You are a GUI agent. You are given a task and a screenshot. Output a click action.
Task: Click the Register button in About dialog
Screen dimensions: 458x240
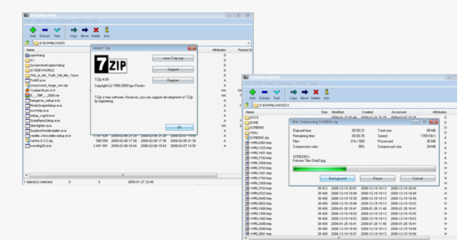tap(173, 80)
